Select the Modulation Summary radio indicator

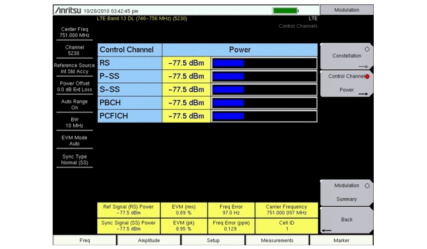point(367,186)
